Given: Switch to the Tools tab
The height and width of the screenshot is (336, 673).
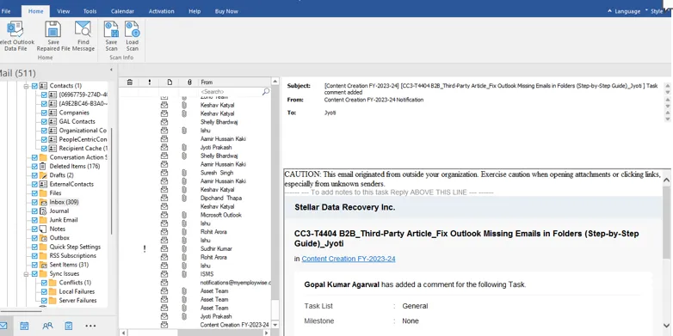Looking at the screenshot, I should click(90, 11).
